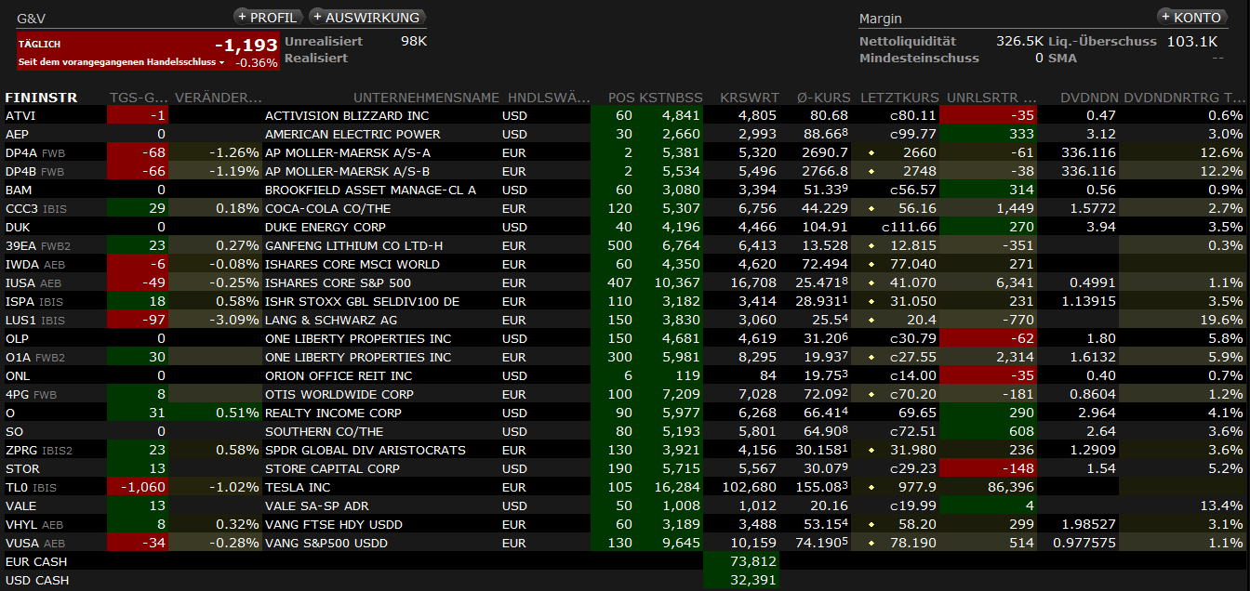
Task: Click yellow diamond in Lang & Schwarz row
Action: (x=871, y=320)
